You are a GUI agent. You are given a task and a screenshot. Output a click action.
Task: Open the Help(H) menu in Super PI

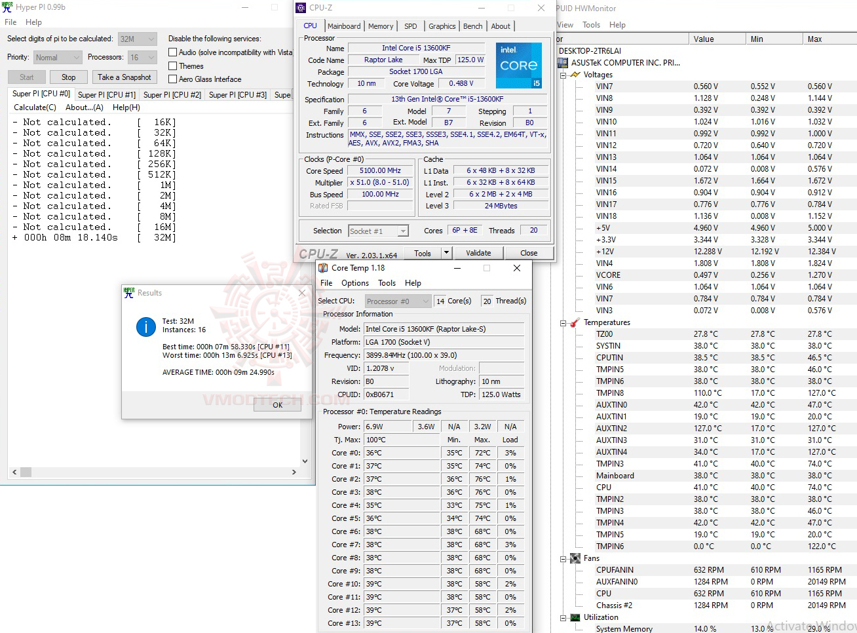[126, 107]
